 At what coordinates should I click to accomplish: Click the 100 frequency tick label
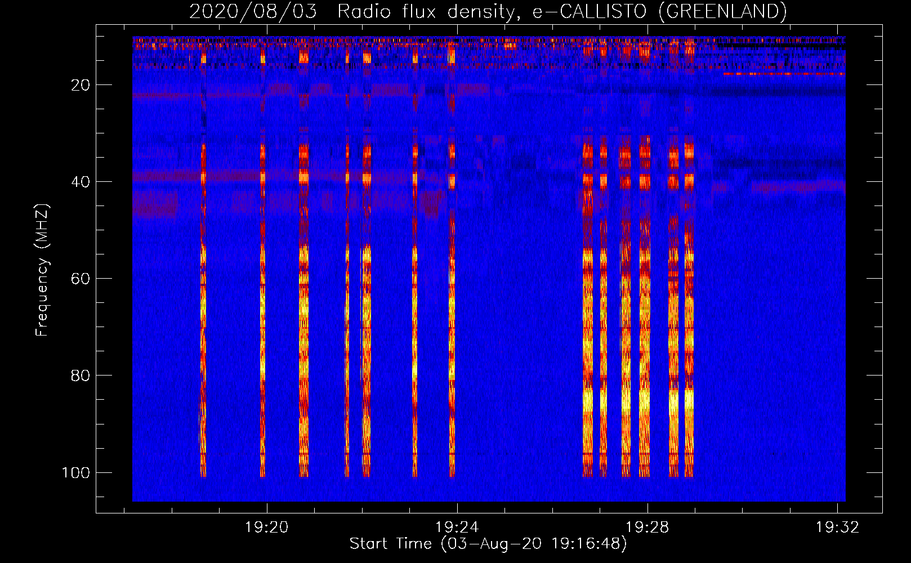coord(76,472)
